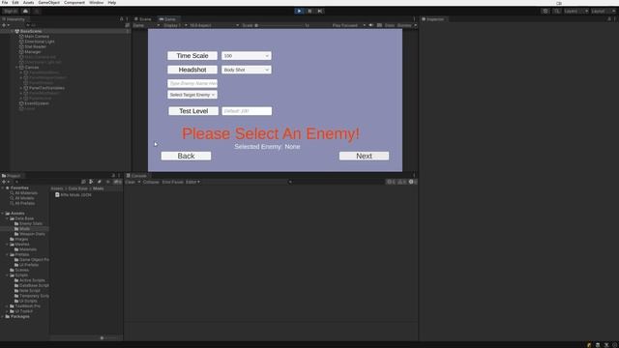Select the Weapon Stats folder

(32, 234)
